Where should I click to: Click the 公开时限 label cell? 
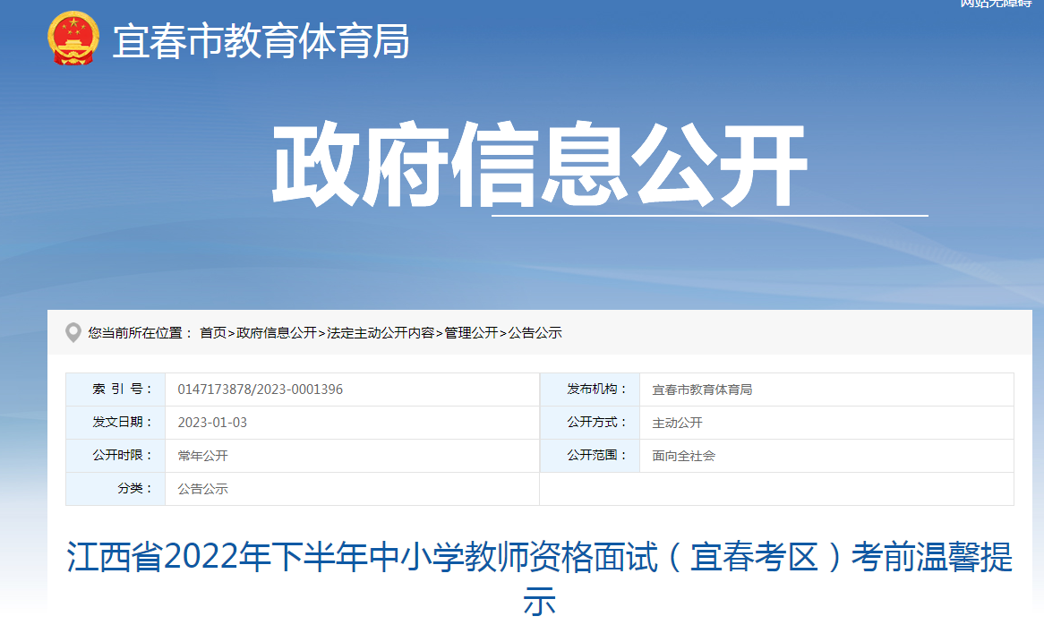tap(116, 456)
